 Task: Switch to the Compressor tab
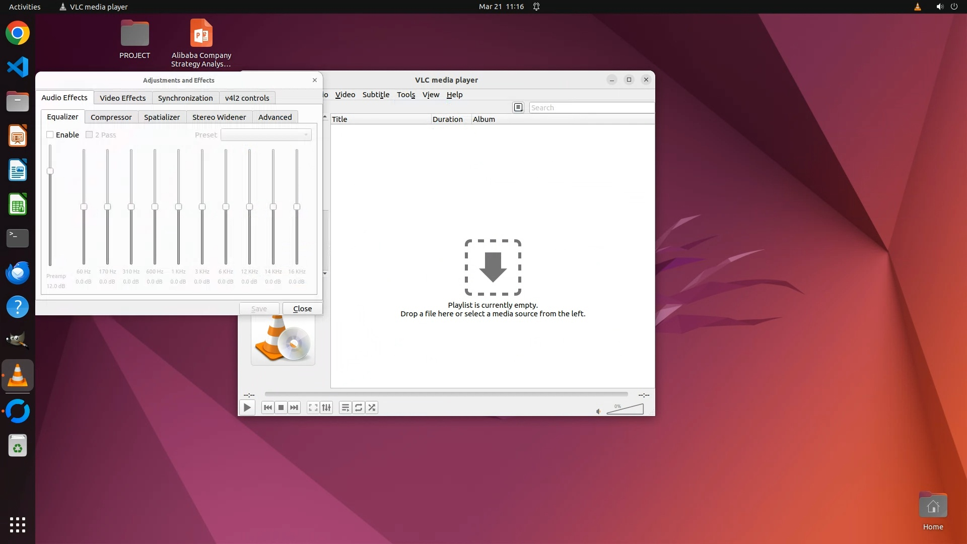click(x=111, y=117)
